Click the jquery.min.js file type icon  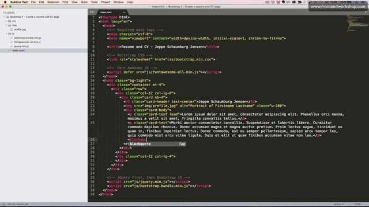(x=12, y=47)
